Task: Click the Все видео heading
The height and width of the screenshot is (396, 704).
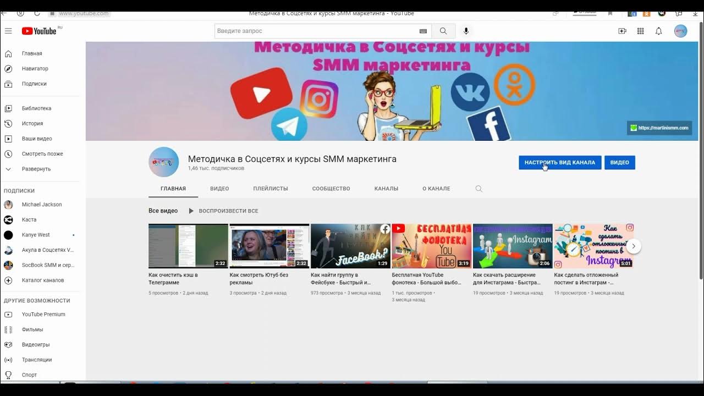Action: click(163, 211)
